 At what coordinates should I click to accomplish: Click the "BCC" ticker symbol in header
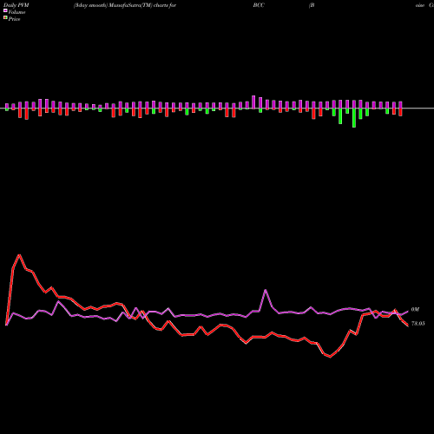(x=259, y=5)
